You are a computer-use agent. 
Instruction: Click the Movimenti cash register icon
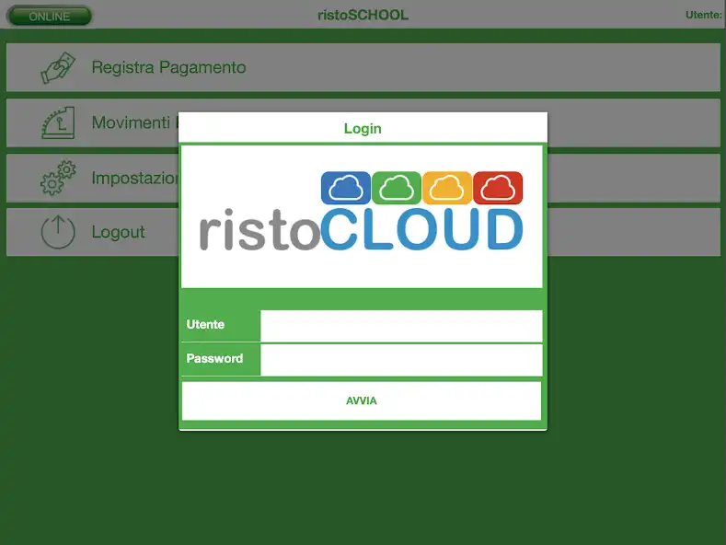point(58,122)
